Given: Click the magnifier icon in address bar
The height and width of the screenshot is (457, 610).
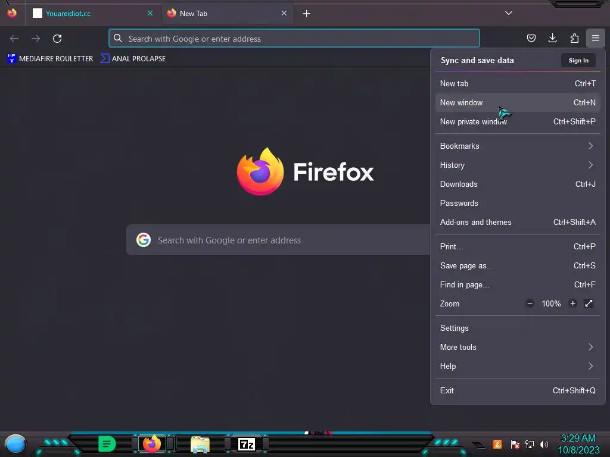Looking at the screenshot, I should (x=118, y=38).
